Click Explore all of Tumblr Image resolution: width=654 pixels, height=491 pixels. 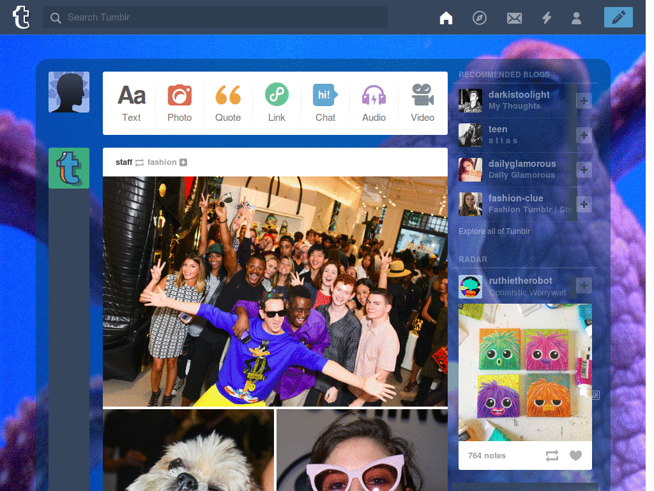click(494, 231)
